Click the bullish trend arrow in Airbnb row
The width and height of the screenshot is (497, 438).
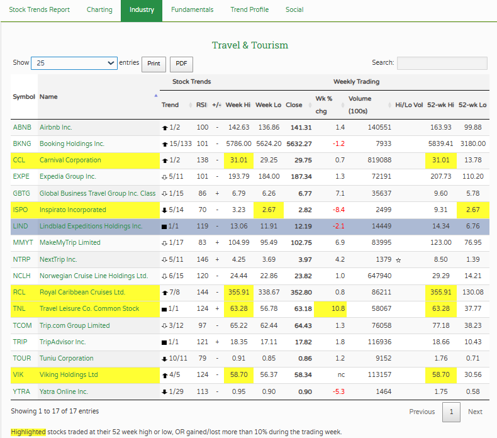point(164,128)
